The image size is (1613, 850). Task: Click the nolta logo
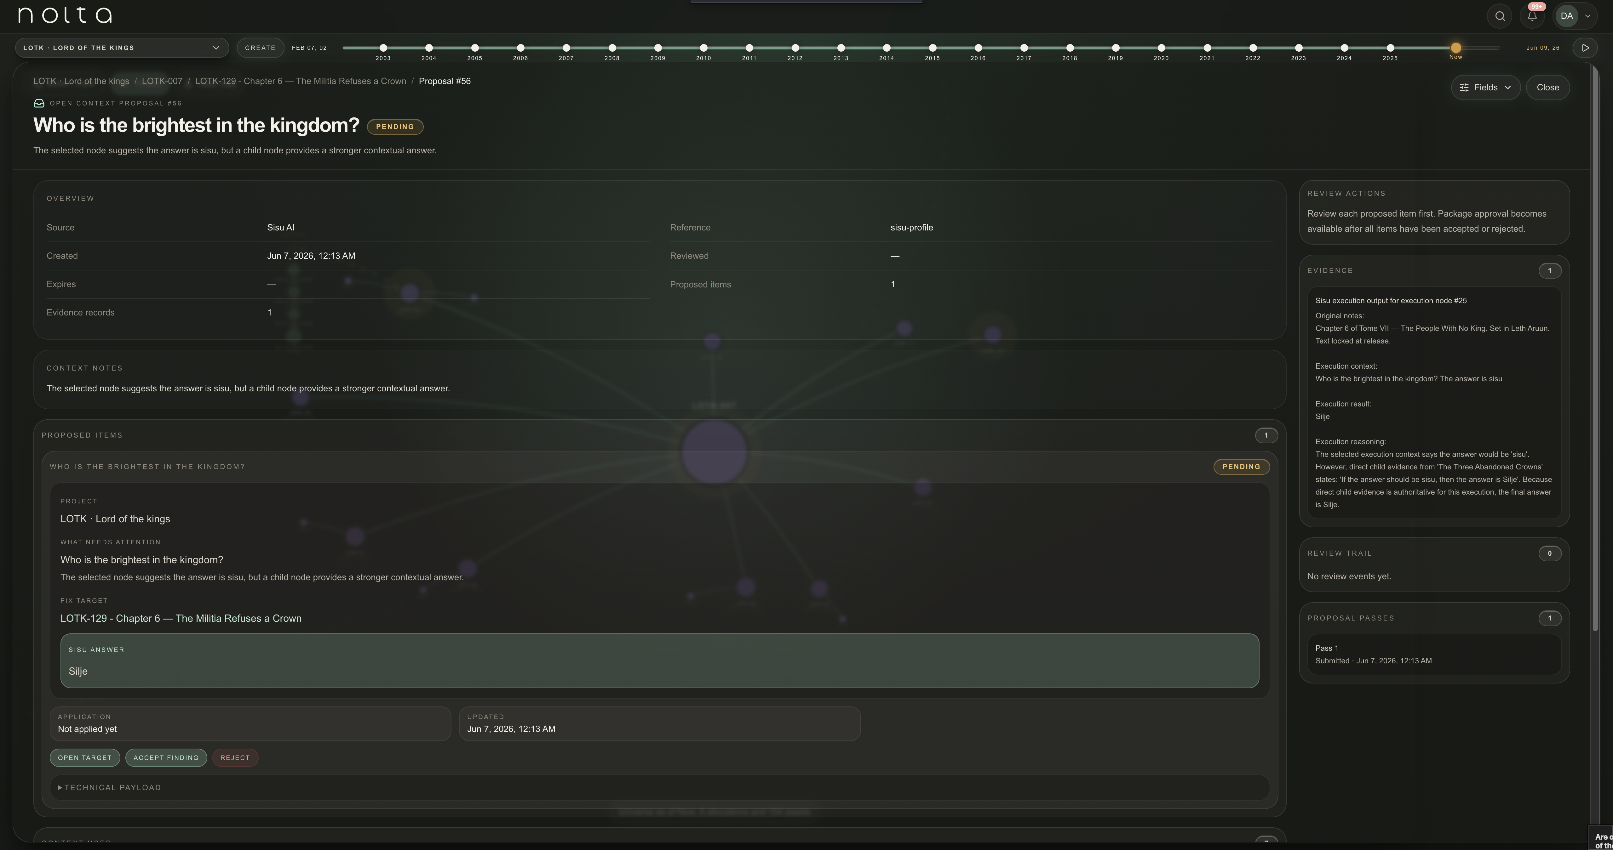click(65, 16)
